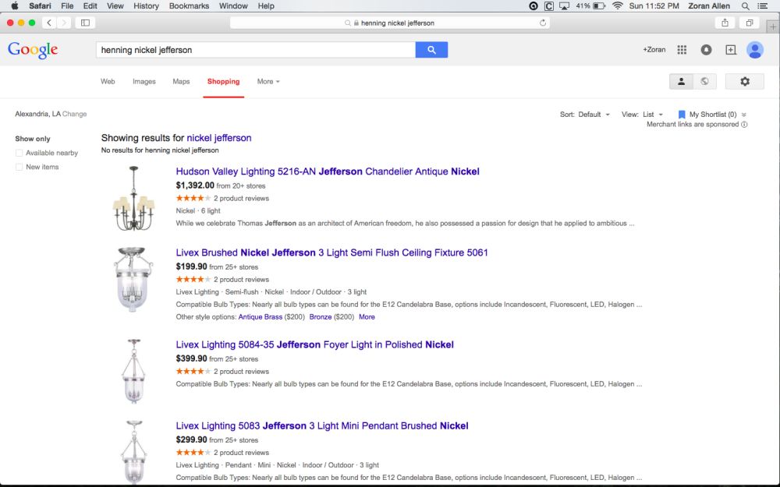Image resolution: width=780 pixels, height=487 pixels.
Task: Open the Bookmarks menu in menu bar
Action: click(189, 6)
